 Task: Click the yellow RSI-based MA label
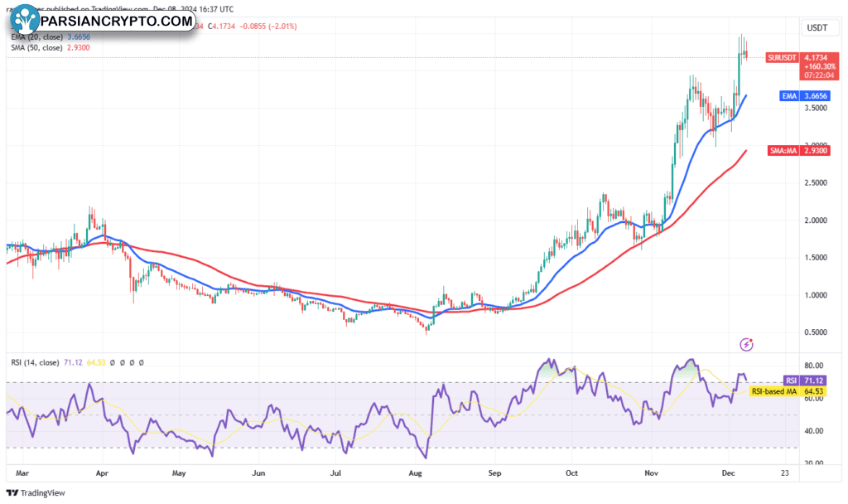point(774,391)
